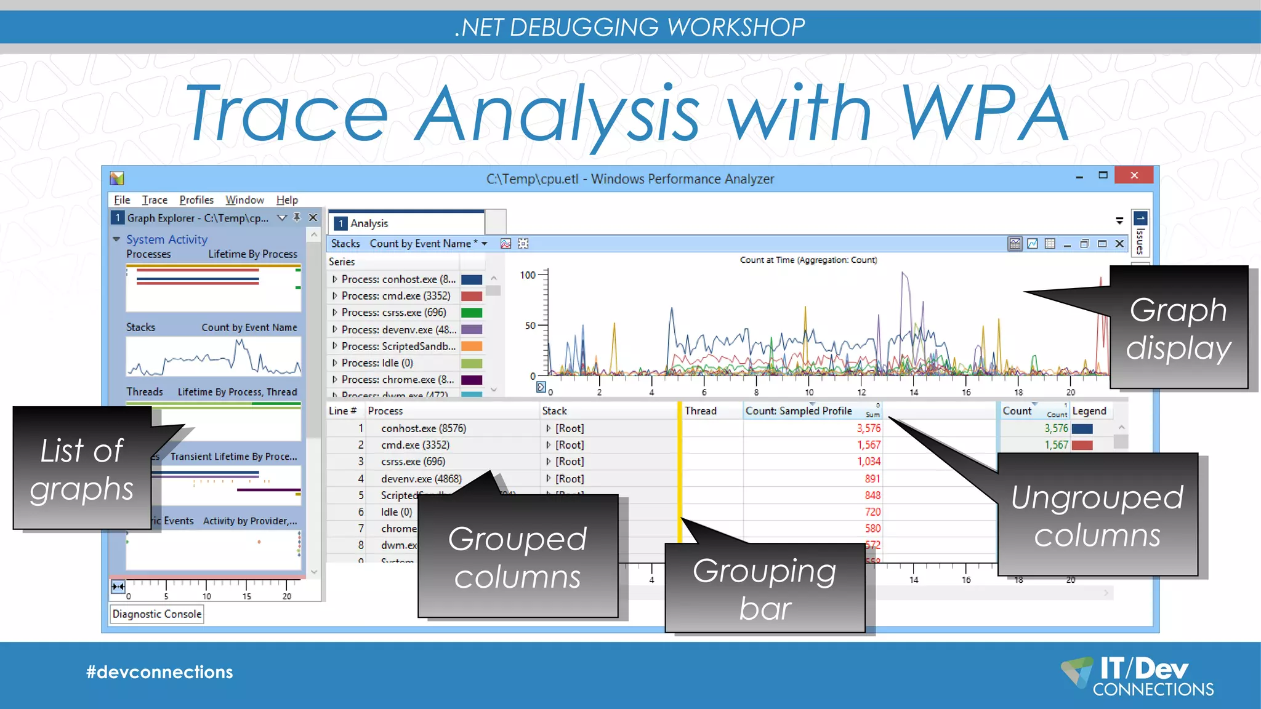Open the File menu

pyautogui.click(x=122, y=200)
